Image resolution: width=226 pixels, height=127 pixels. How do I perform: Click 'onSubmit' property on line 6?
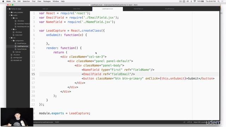coord(53,35)
